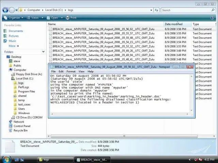Select Local Disk (C:) in address breadcrumb
The height and width of the screenshot is (163, 218).
[x=54, y=10]
